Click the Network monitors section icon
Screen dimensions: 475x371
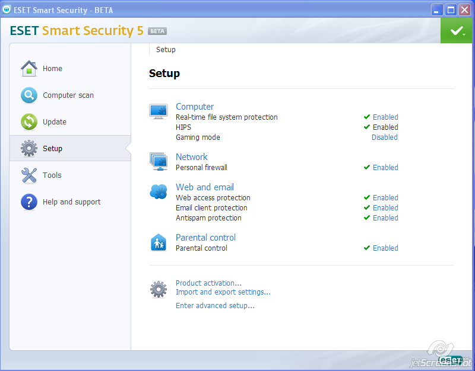click(x=159, y=161)
